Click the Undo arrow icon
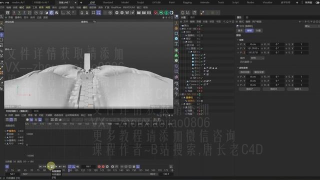 (2, 2)
